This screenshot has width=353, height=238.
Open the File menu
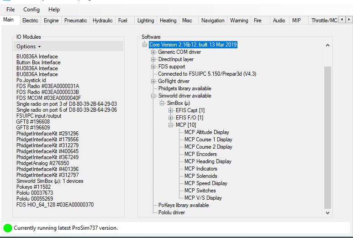pos(11,10)
